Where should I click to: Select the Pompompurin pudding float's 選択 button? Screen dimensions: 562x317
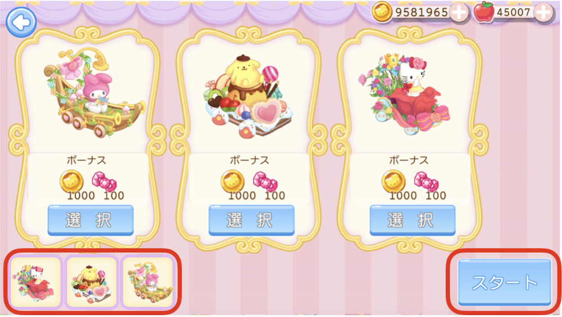pyautogui.click(x=252, y=220)
